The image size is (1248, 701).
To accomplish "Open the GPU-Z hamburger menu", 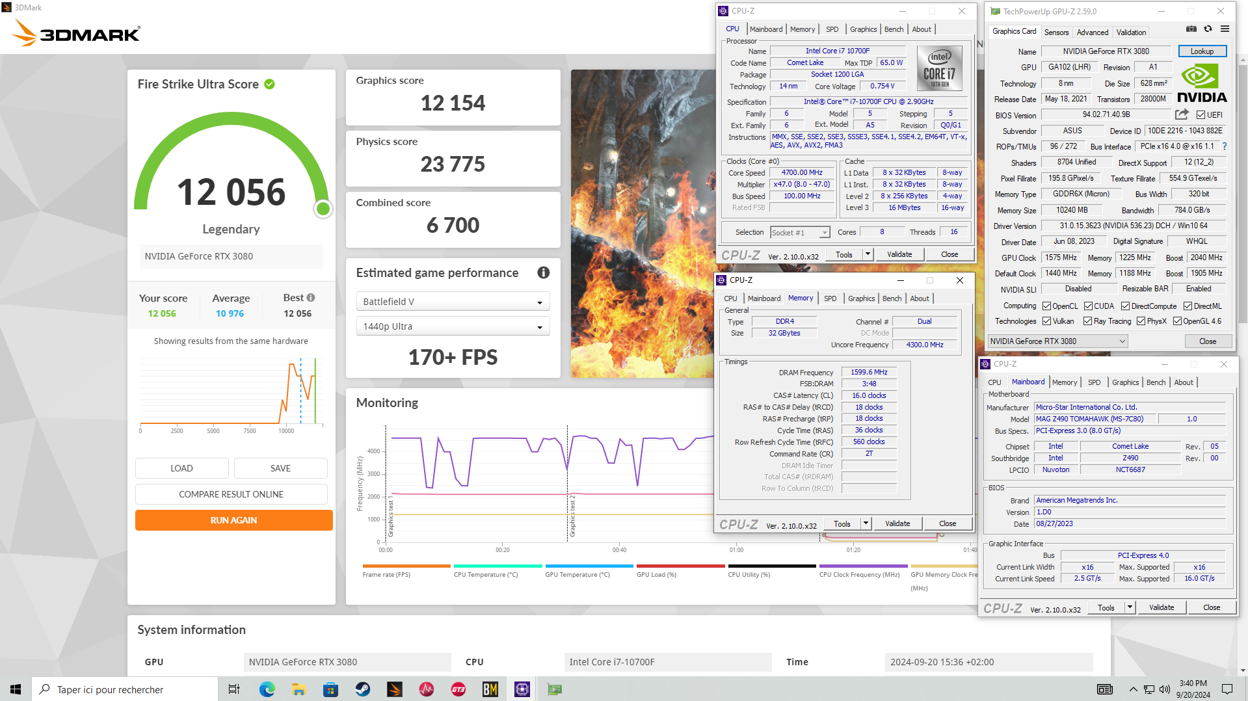I will [x=1225, y=29].
